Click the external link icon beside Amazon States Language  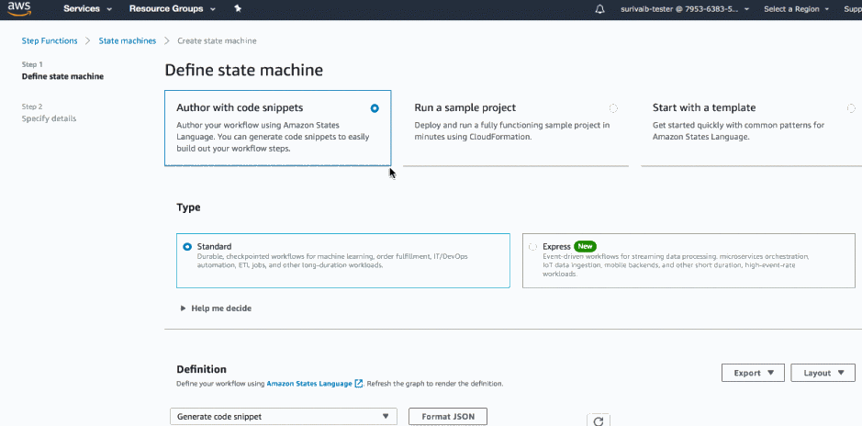[x=359, y=384]
